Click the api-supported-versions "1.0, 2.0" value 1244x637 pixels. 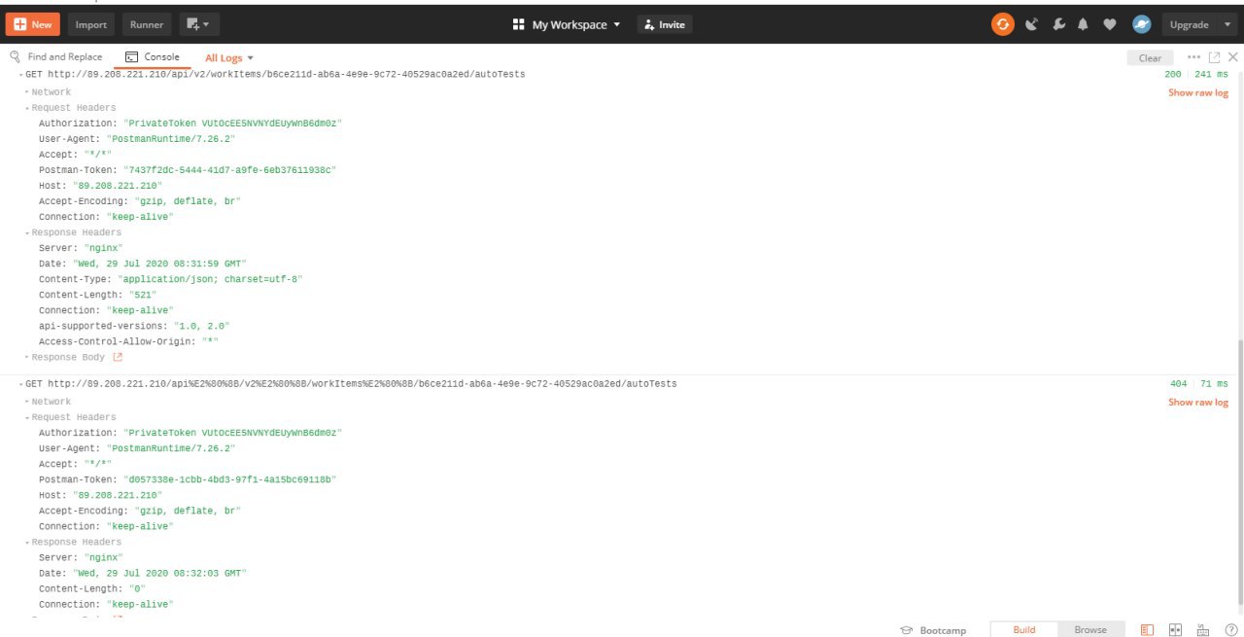201,326
